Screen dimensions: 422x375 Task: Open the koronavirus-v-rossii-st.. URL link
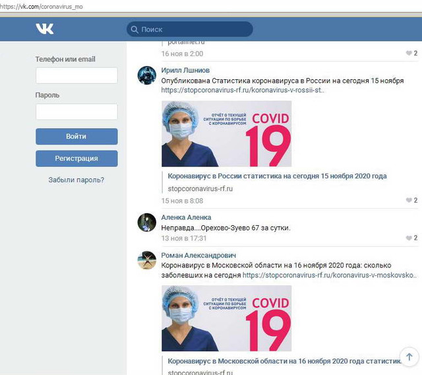pos(243,90)
